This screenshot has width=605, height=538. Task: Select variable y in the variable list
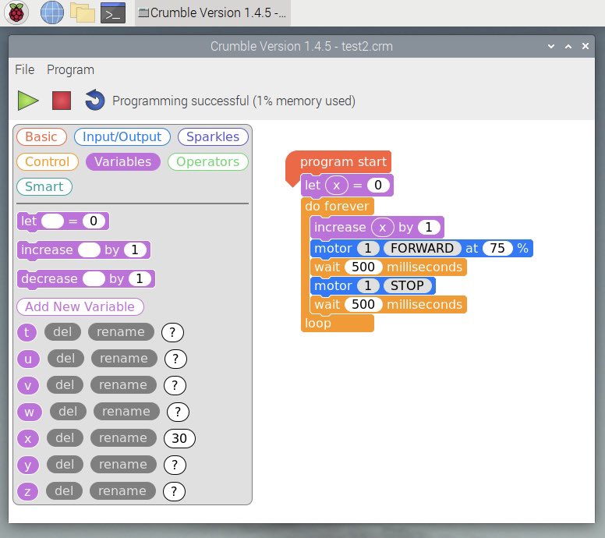[28, 465]
